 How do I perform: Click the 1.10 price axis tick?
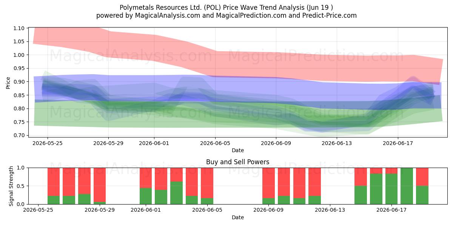(x=19, y=28)
